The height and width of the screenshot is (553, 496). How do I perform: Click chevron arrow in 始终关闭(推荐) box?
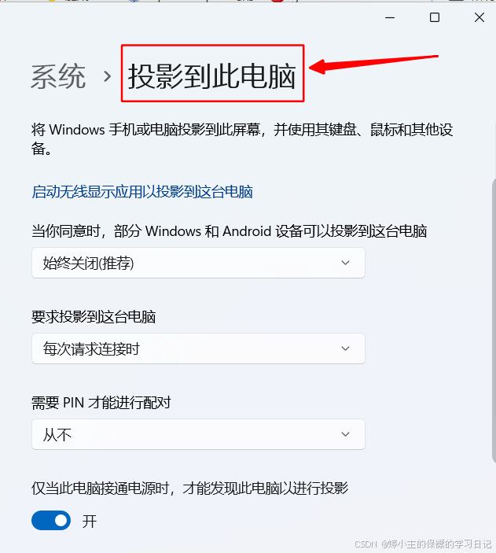pyautogui.click(x=346, y=263)
